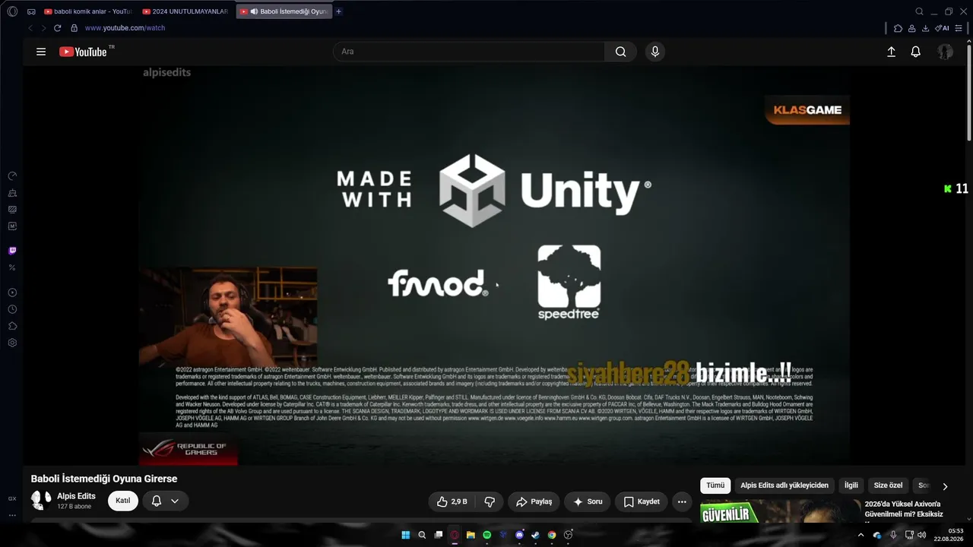This screenshot has width=973, height=547.
Task: Open the Alpis Edits channel avatar
Action: [41, 500]
